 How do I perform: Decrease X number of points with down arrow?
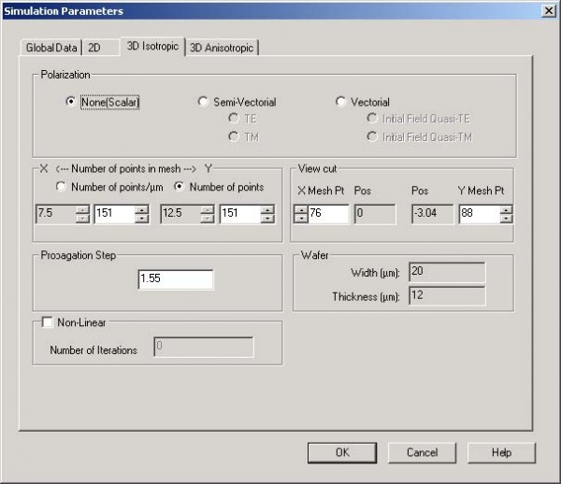(142, 218)
